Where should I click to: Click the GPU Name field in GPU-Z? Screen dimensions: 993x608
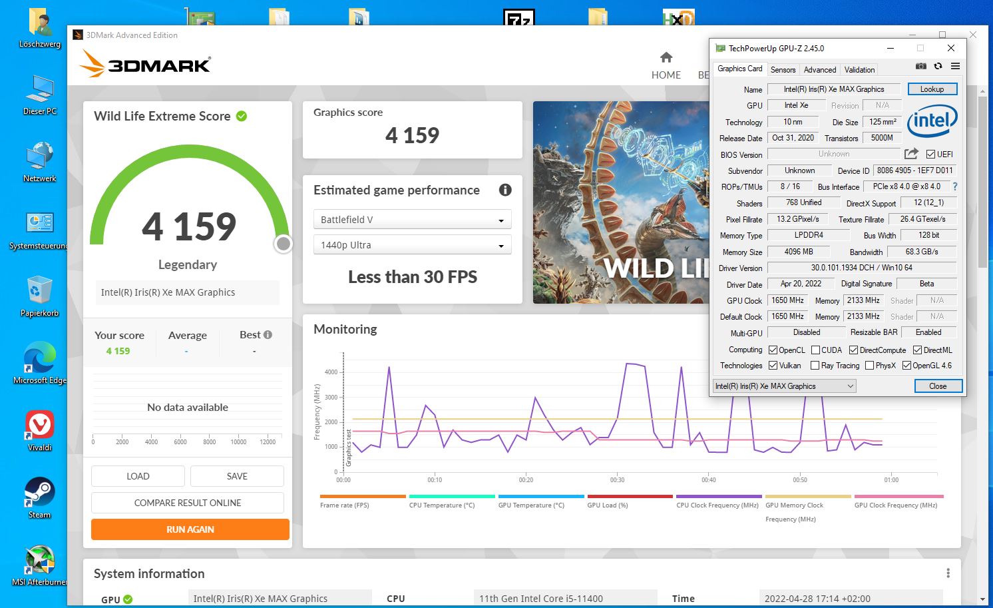point(834,89)
